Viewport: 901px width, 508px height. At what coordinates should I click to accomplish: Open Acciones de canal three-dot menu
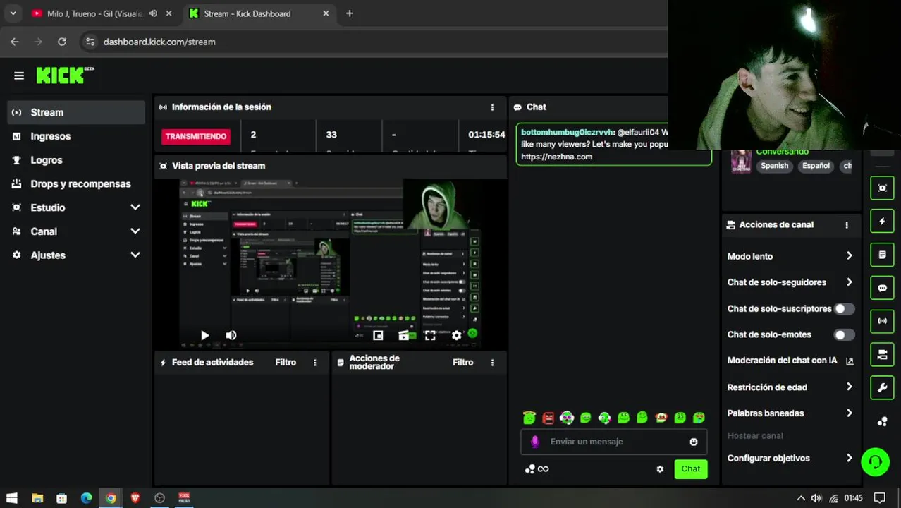coord(847,225)
